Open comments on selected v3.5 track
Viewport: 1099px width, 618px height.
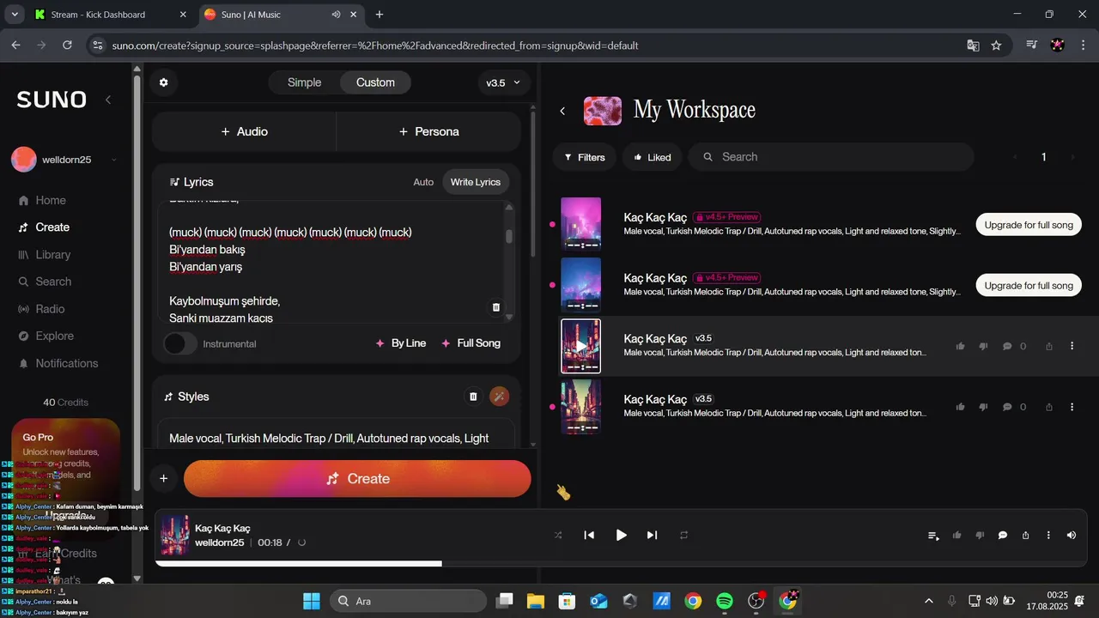click(1007, 346)
